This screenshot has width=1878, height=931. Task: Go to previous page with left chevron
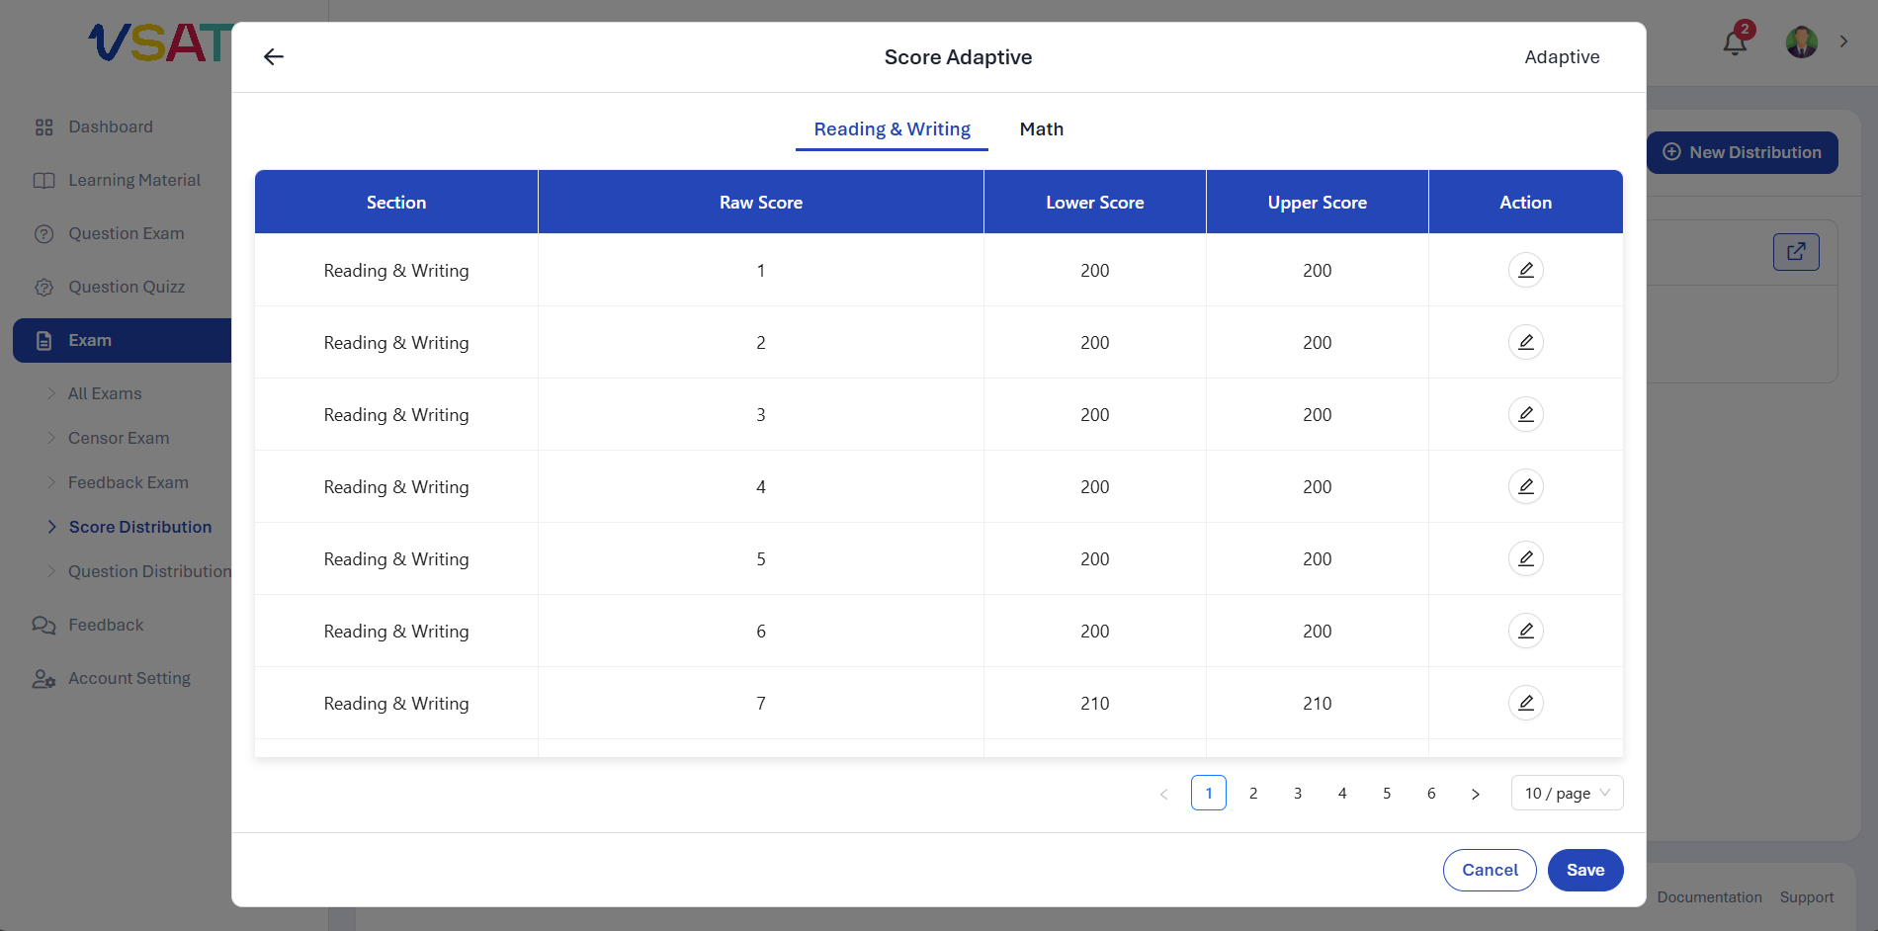tap(1163, 794)
